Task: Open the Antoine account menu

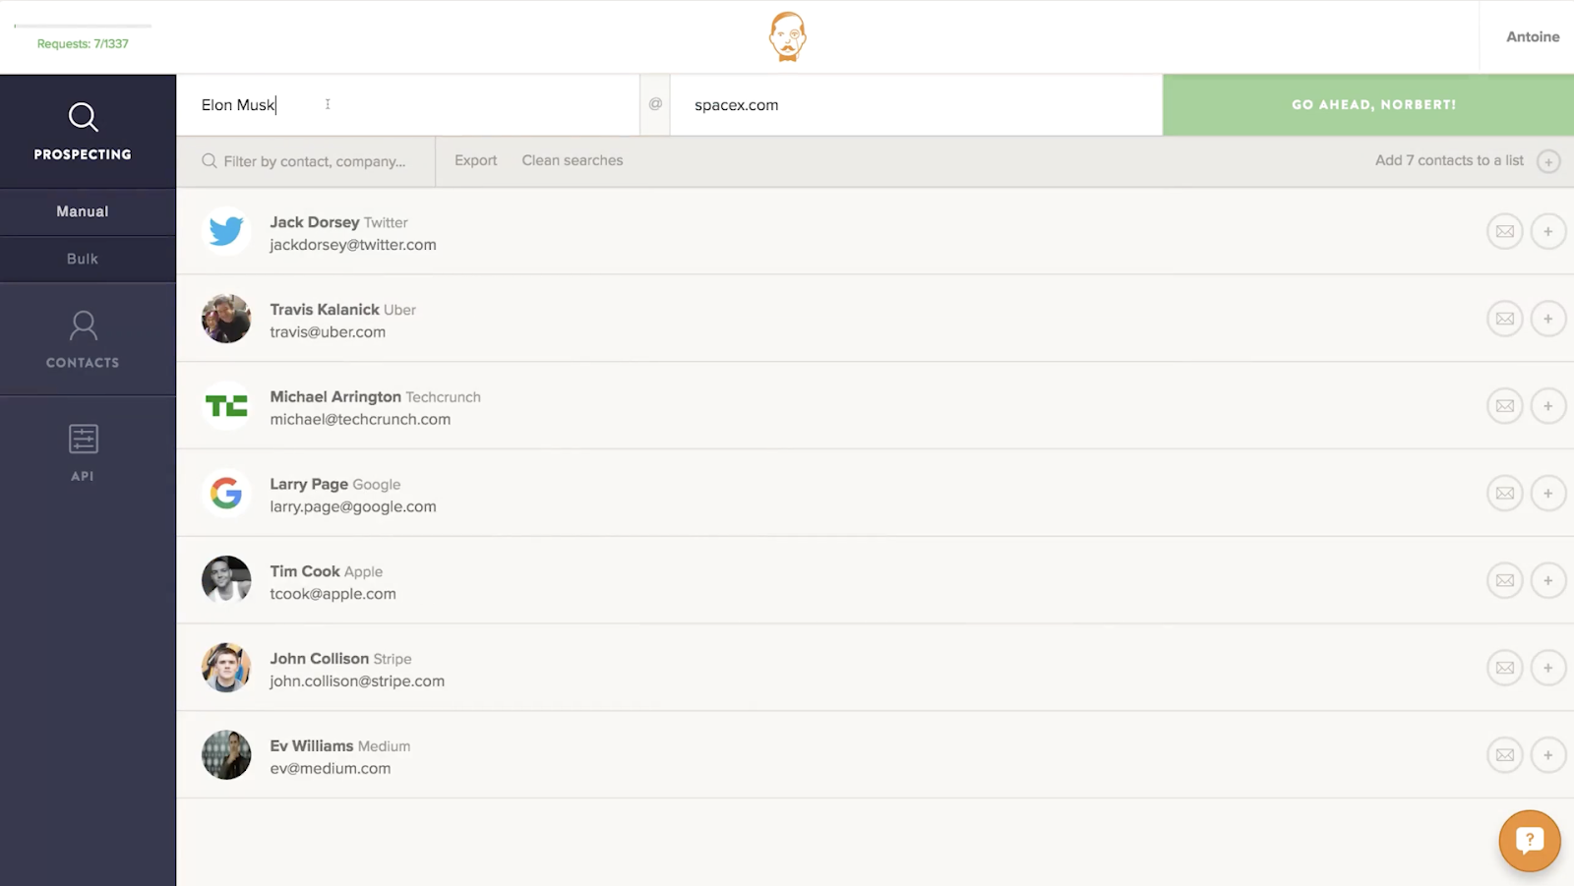Action: (x=1533, y=36)
